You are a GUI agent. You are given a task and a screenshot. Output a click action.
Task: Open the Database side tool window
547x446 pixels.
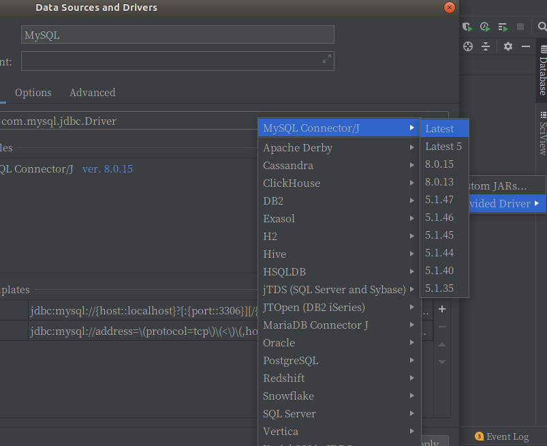pyautogui.click(x=542, y=70)
